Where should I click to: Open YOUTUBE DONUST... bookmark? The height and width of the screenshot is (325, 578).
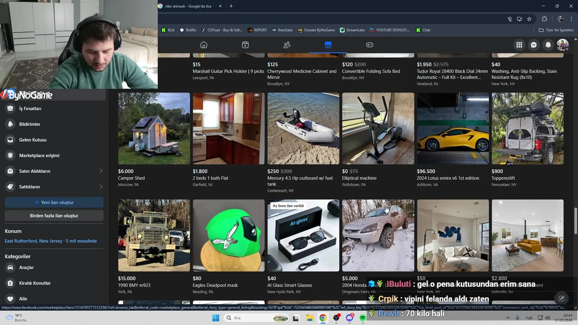(x=390, y=30)
